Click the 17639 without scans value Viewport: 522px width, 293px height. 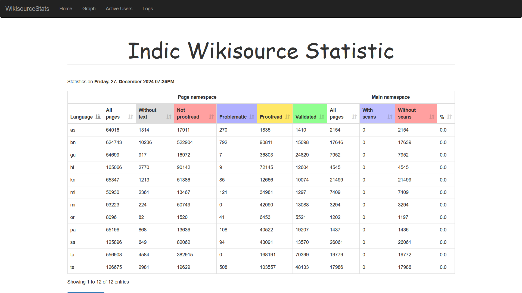pos(405,142)
